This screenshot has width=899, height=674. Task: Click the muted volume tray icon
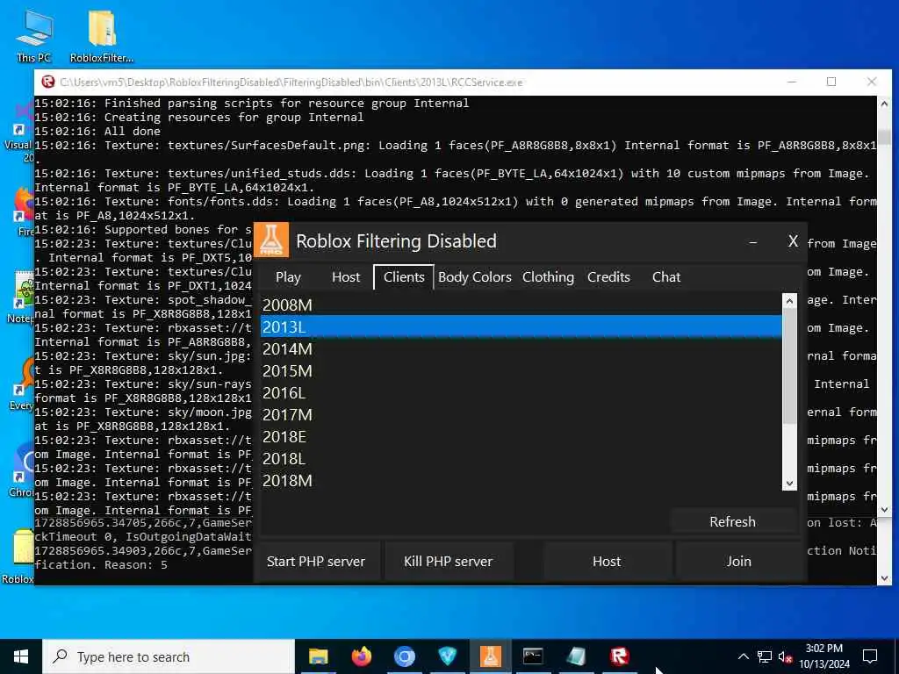click(x=785, y=656)
